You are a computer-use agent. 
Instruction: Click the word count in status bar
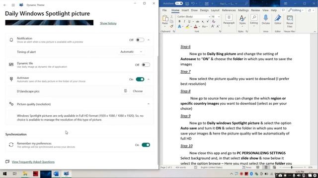coord(180,167)
